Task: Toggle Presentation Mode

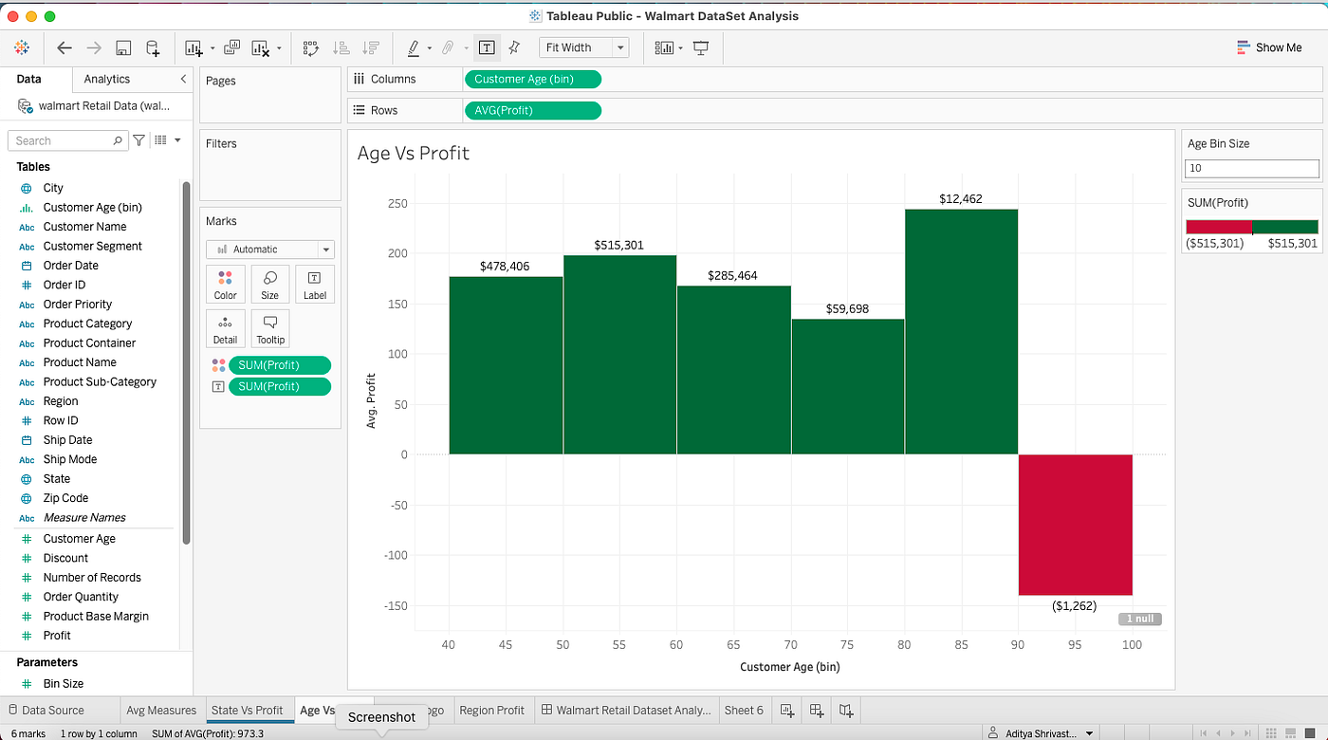Action: pyautogui.click(x=700, y=47)
